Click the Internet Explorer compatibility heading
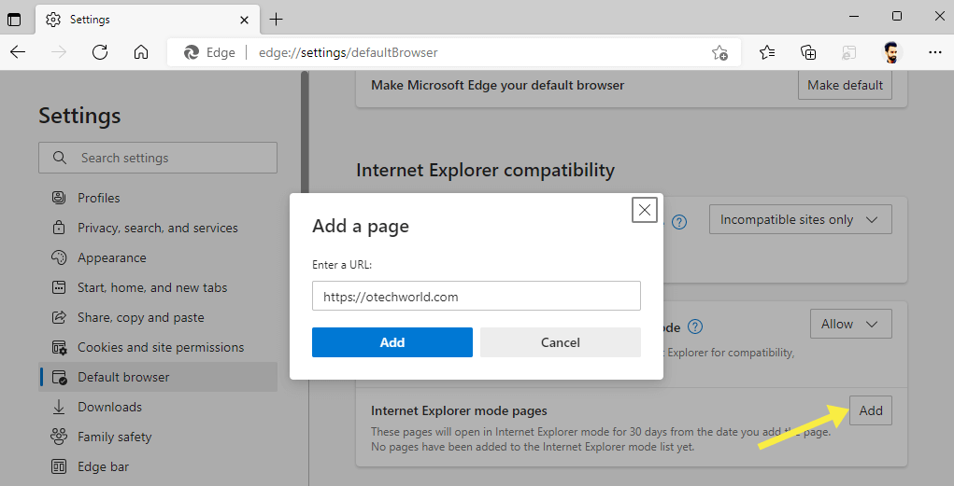 (x=486, y=170)
